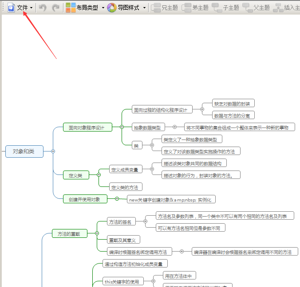Screen dimensions: 300x287
Task: Click the 布局类型 layout type icon
Action: pyautogui.click(x=71, y=8)
